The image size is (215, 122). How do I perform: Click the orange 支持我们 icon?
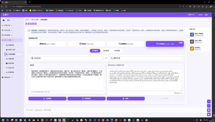pyautogui.click(x=192, y=49)
